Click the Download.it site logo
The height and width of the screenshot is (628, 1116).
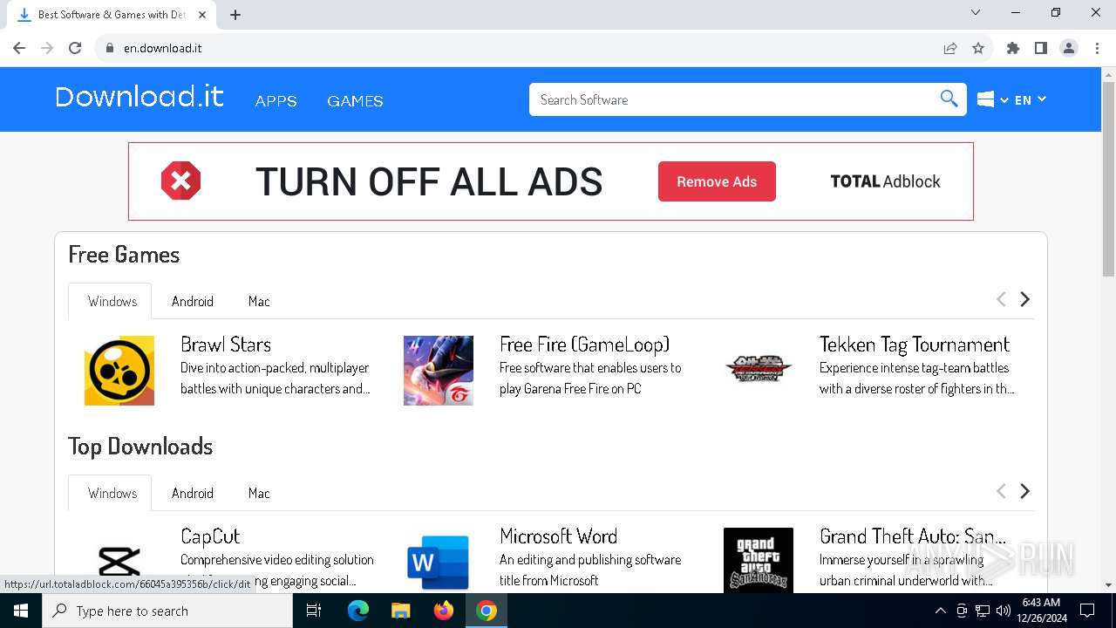point(139,97)
